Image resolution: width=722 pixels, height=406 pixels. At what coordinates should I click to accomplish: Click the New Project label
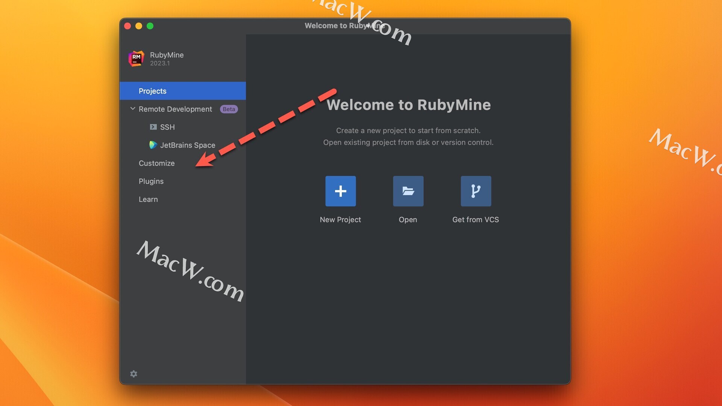340,220
